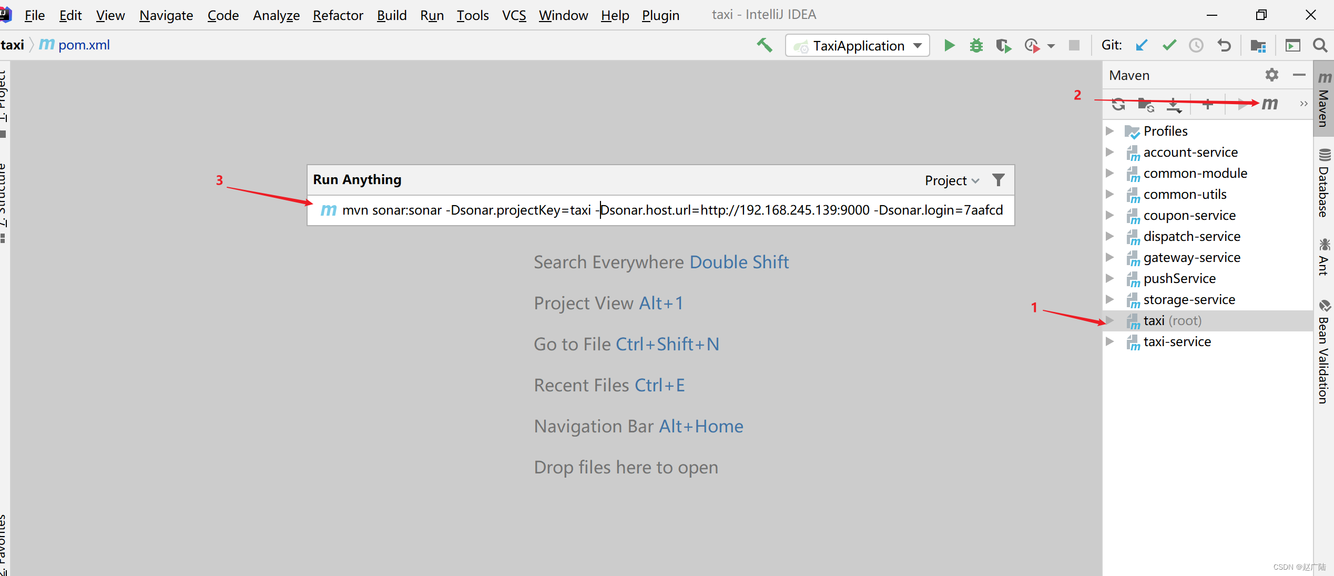This screenshot has width=1334, height=576.
Task: Open Project scope dropdown in Run Anything
Action: pos(952,180)
